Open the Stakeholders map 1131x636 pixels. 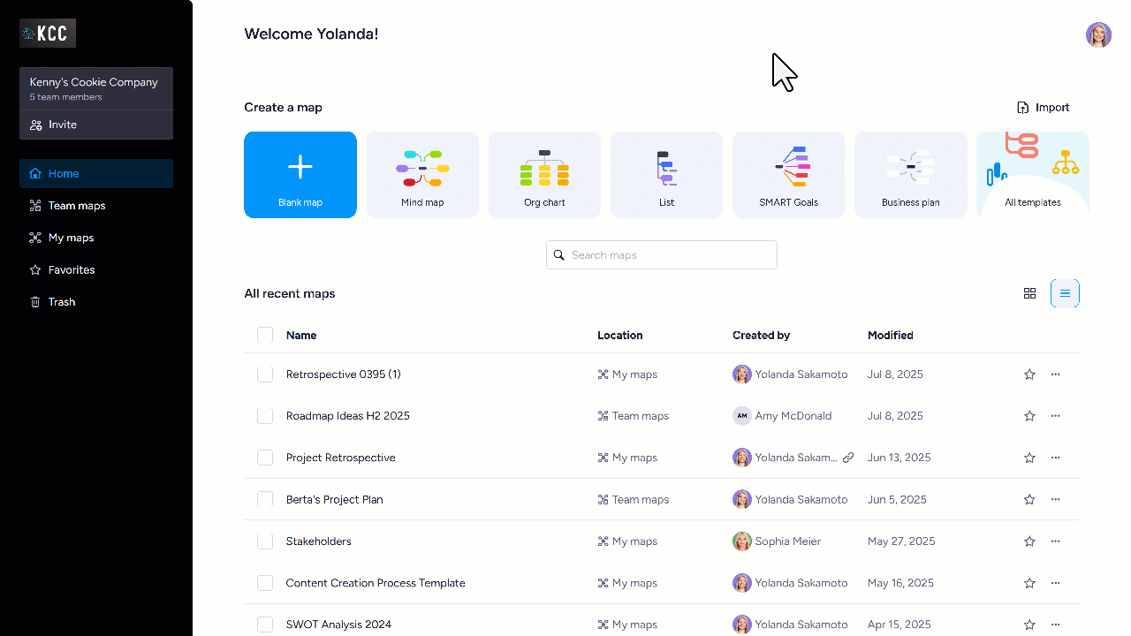click(319, 541)
